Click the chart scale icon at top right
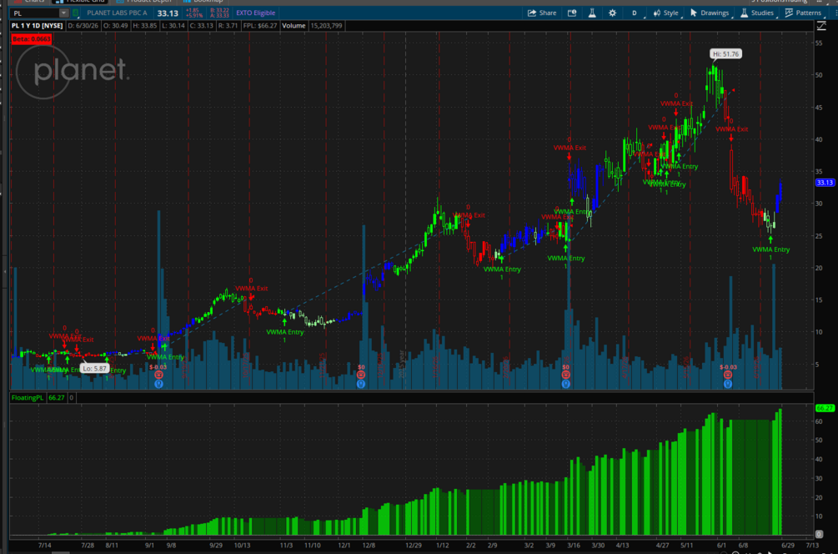838x554 pixels. (x=821, y=26)
